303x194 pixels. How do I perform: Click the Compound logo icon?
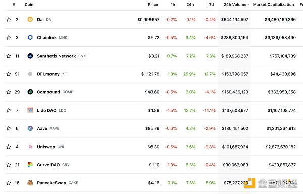[x=30, y=92]
